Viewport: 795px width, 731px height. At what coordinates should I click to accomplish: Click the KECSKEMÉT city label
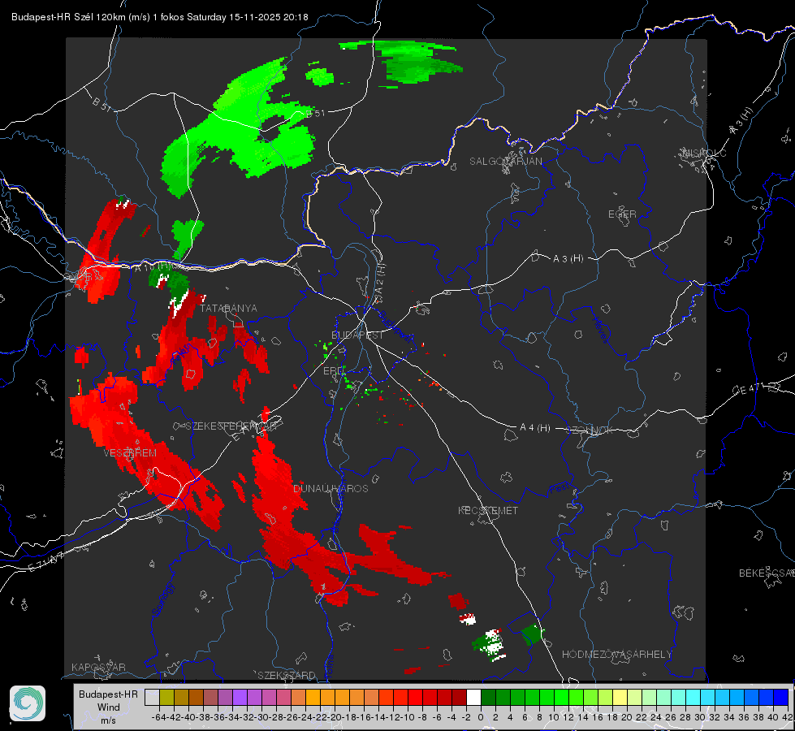(488, 511)
